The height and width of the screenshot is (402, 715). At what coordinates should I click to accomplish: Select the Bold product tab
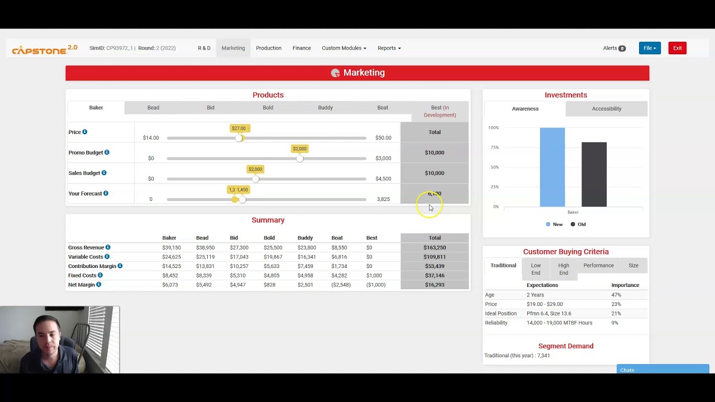[x=268, y=108]
